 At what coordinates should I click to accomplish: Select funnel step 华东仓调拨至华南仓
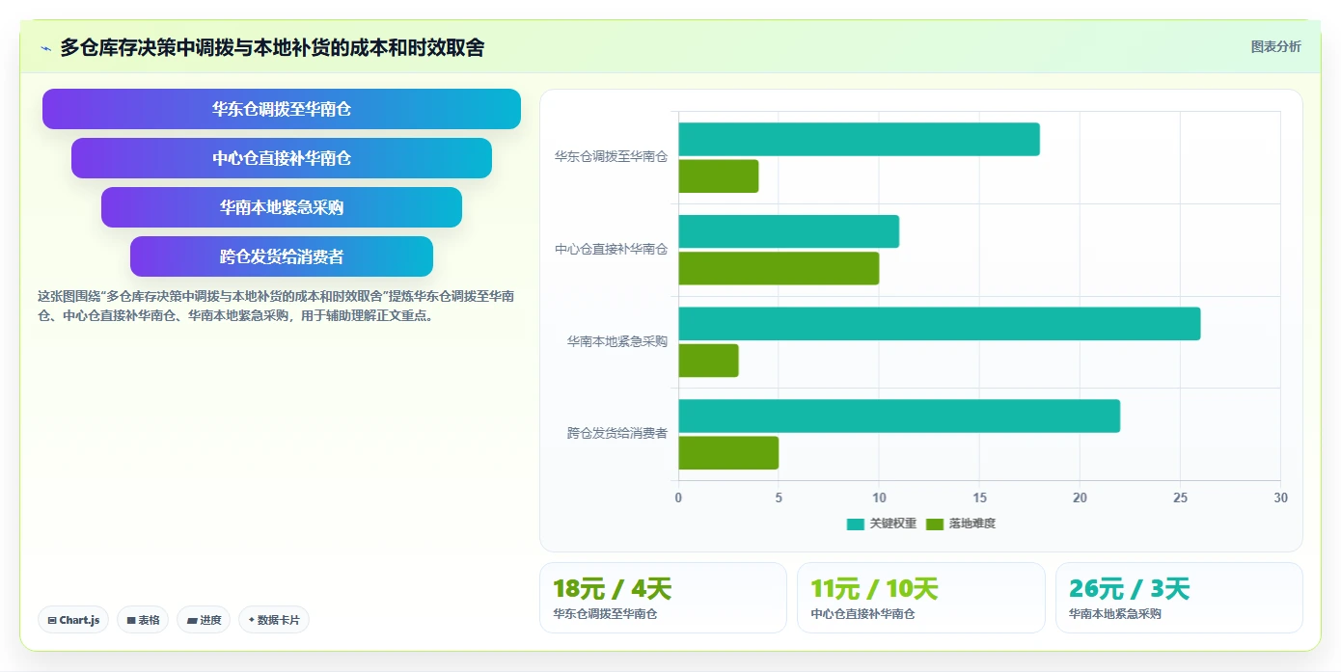click(x=282, y=109)
